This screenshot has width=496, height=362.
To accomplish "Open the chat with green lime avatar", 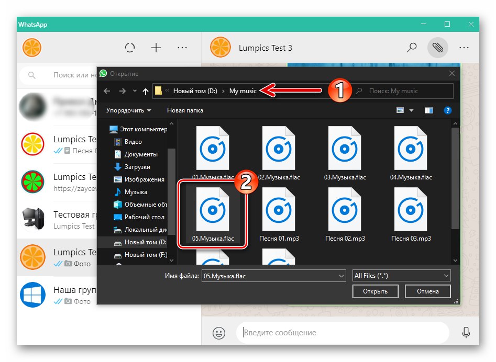I will pyautogui.click(x=57, y=182).
